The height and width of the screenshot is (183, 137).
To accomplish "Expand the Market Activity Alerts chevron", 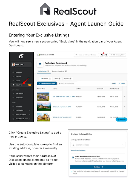I will tap(30, 119).
